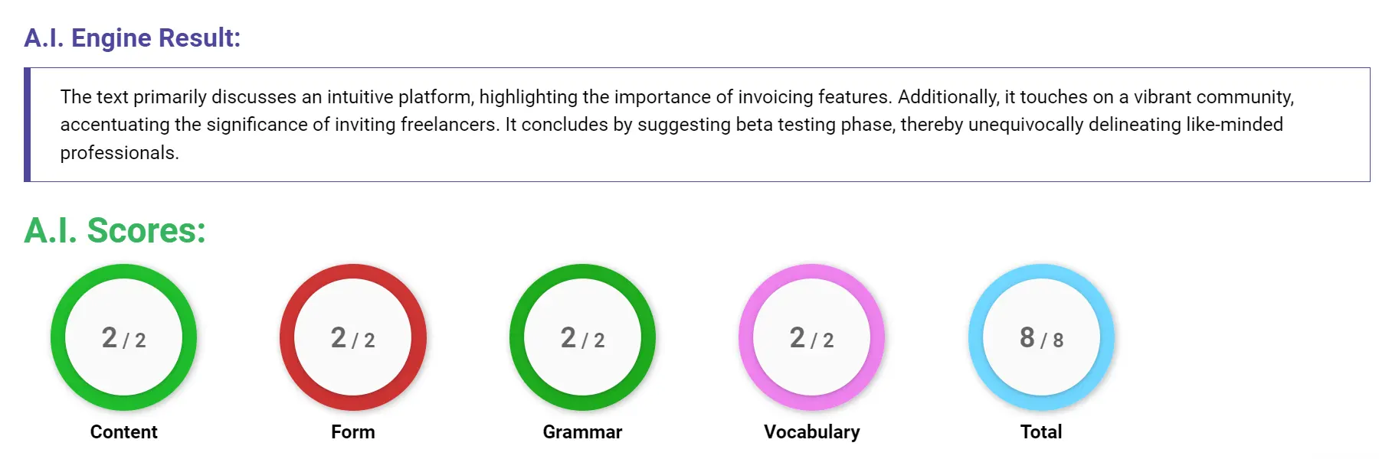Click the A.I. Scores heading

tap(113, 231)
